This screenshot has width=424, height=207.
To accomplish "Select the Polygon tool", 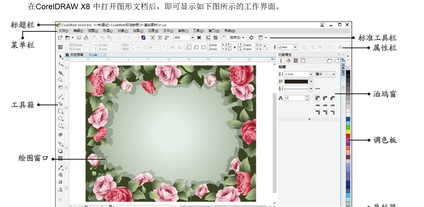I will (x=60, y=126).
